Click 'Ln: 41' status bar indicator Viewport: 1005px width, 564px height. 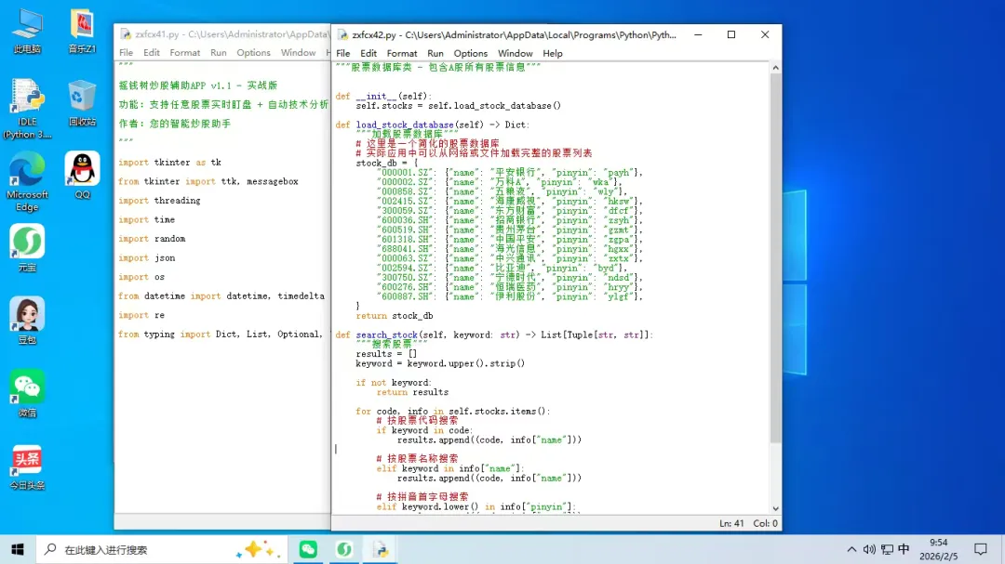731,523
